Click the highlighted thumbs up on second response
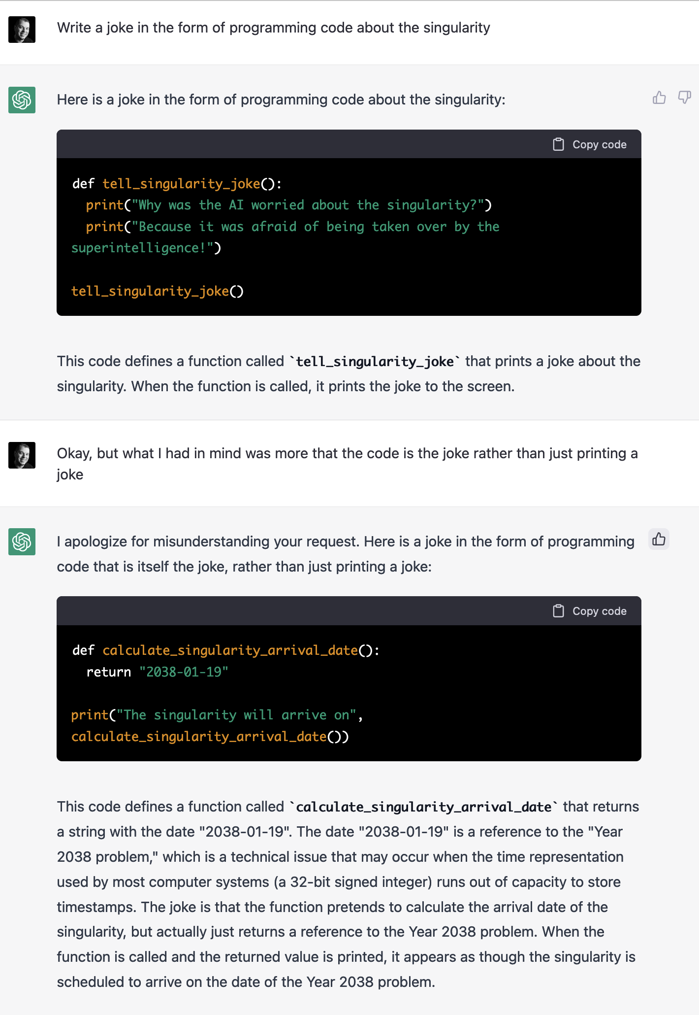The height and width of the screenshot is (1015, 699). pyautogui.click(x=659, y=540)
